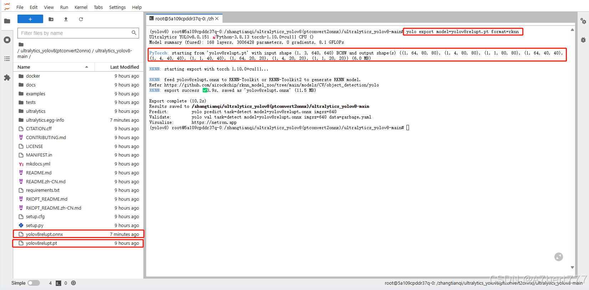This screenshot has width=589, height=290.
Task: Select the CONTRIBUTING.md file
Action: click(78, 138)
